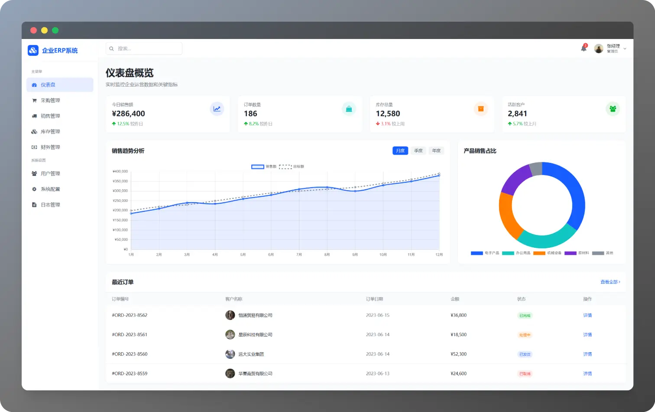This screenshot has height=412, width=655.
Task: Click the 仪表盘 dashboard icon
Action: (34, 85)
